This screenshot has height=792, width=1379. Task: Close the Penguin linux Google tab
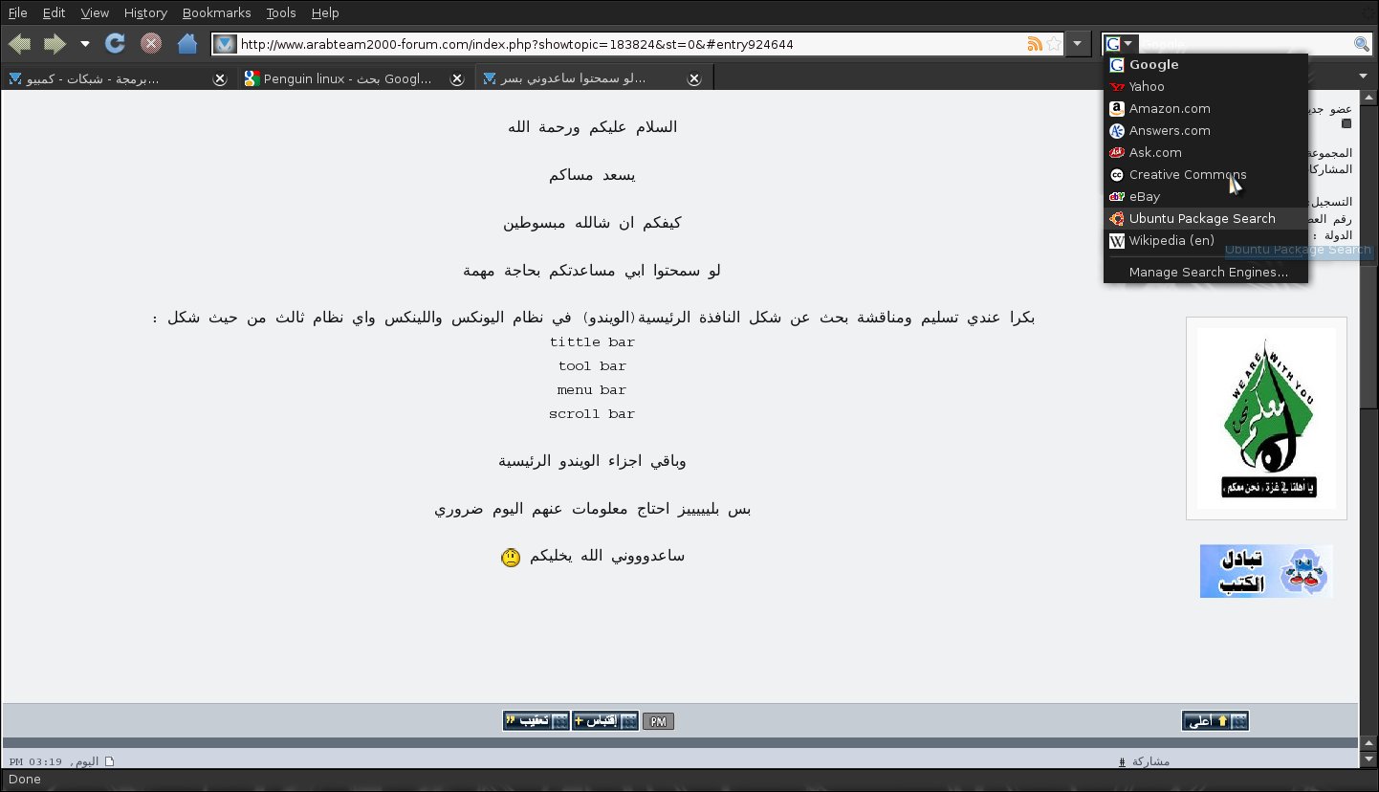tap(457, 79)
